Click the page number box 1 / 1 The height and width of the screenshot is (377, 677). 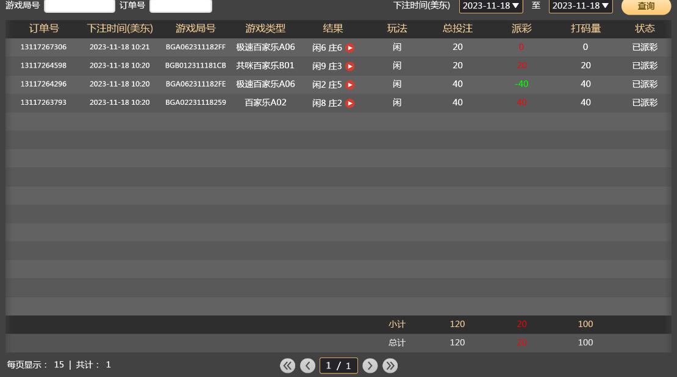(x=338, y=366)
